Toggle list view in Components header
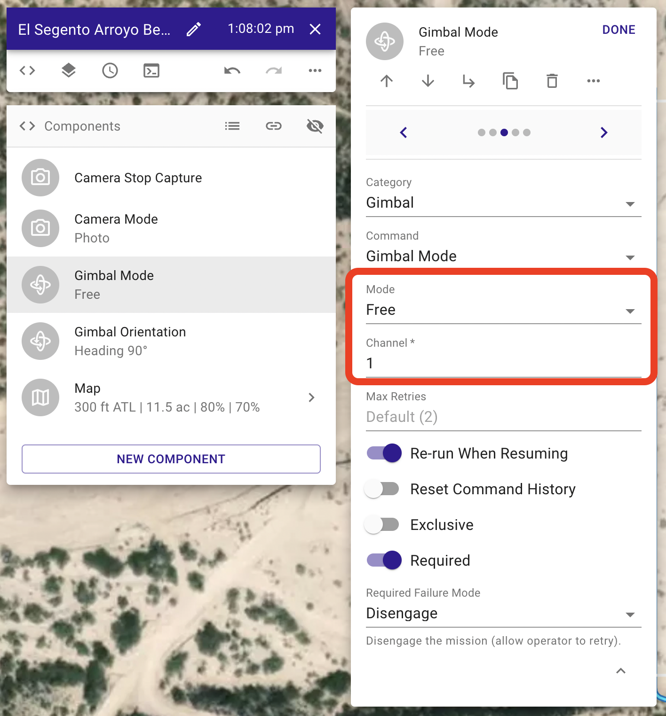This screenshot has height=716, width=666. click(x=232, y=126)
